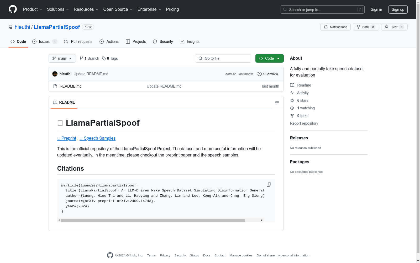Fork the repository with Fork button
This screenshot has height=263, width=420.
[x=366, y=27]
